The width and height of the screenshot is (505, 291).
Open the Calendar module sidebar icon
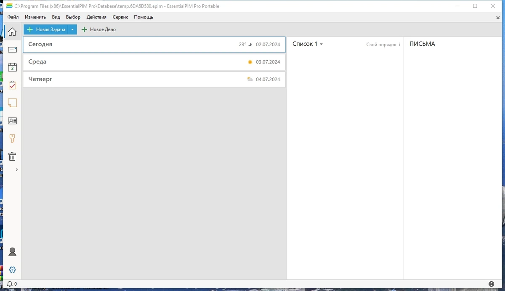click(12, 67)
